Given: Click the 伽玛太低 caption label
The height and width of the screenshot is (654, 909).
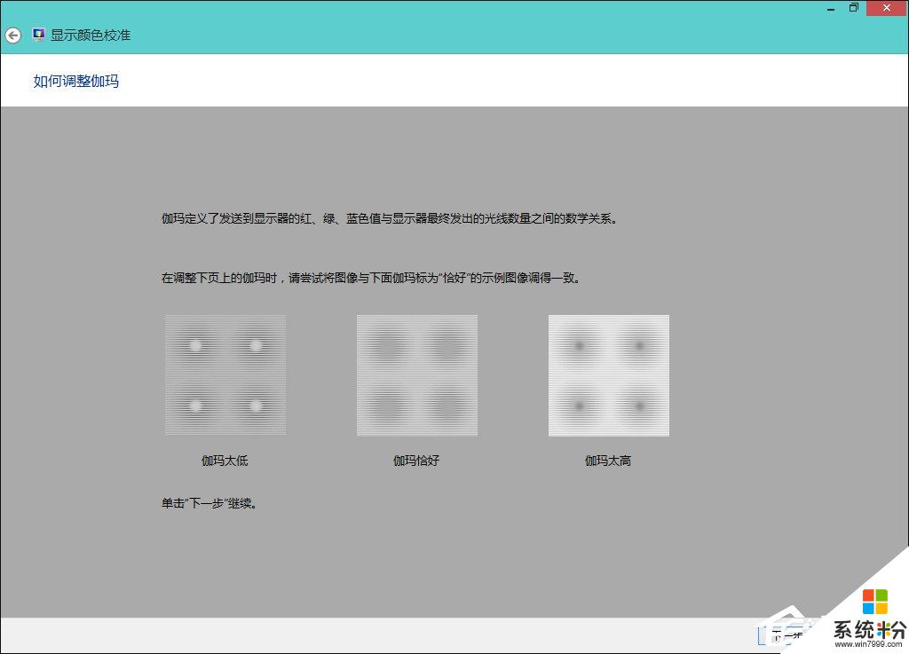Looking at the screenshot, I should (225, 461).
